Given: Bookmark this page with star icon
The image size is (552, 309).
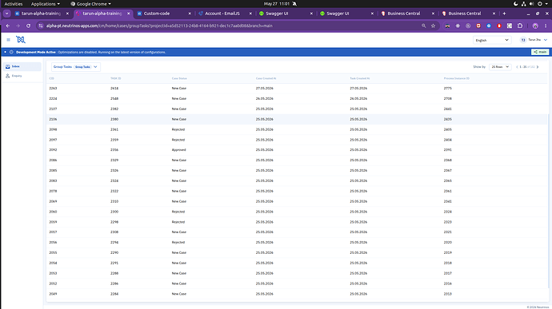Looking at the screenshot, I should [x=433, y=26].
